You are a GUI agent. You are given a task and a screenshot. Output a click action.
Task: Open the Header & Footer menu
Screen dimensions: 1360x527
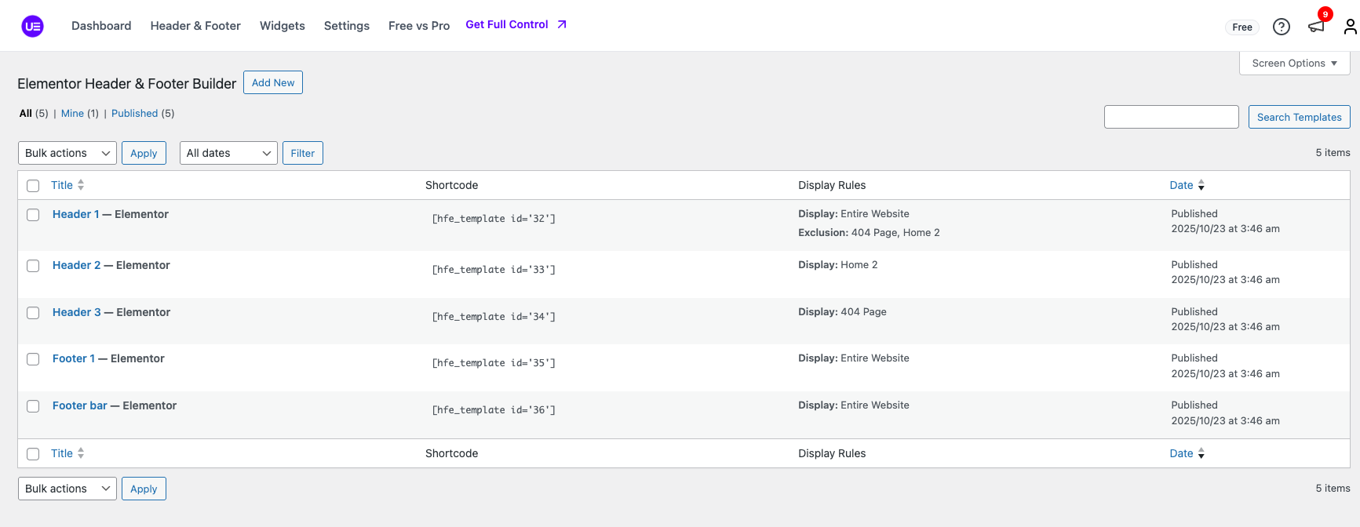click(195, 26)
